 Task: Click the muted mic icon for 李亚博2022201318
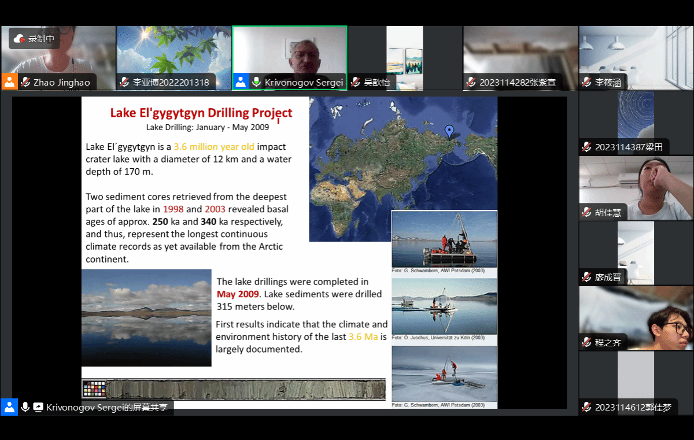click(124, 82)
